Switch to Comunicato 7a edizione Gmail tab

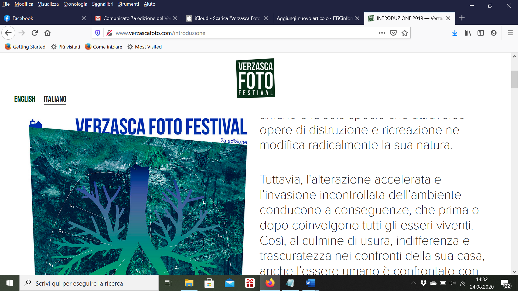136,18
